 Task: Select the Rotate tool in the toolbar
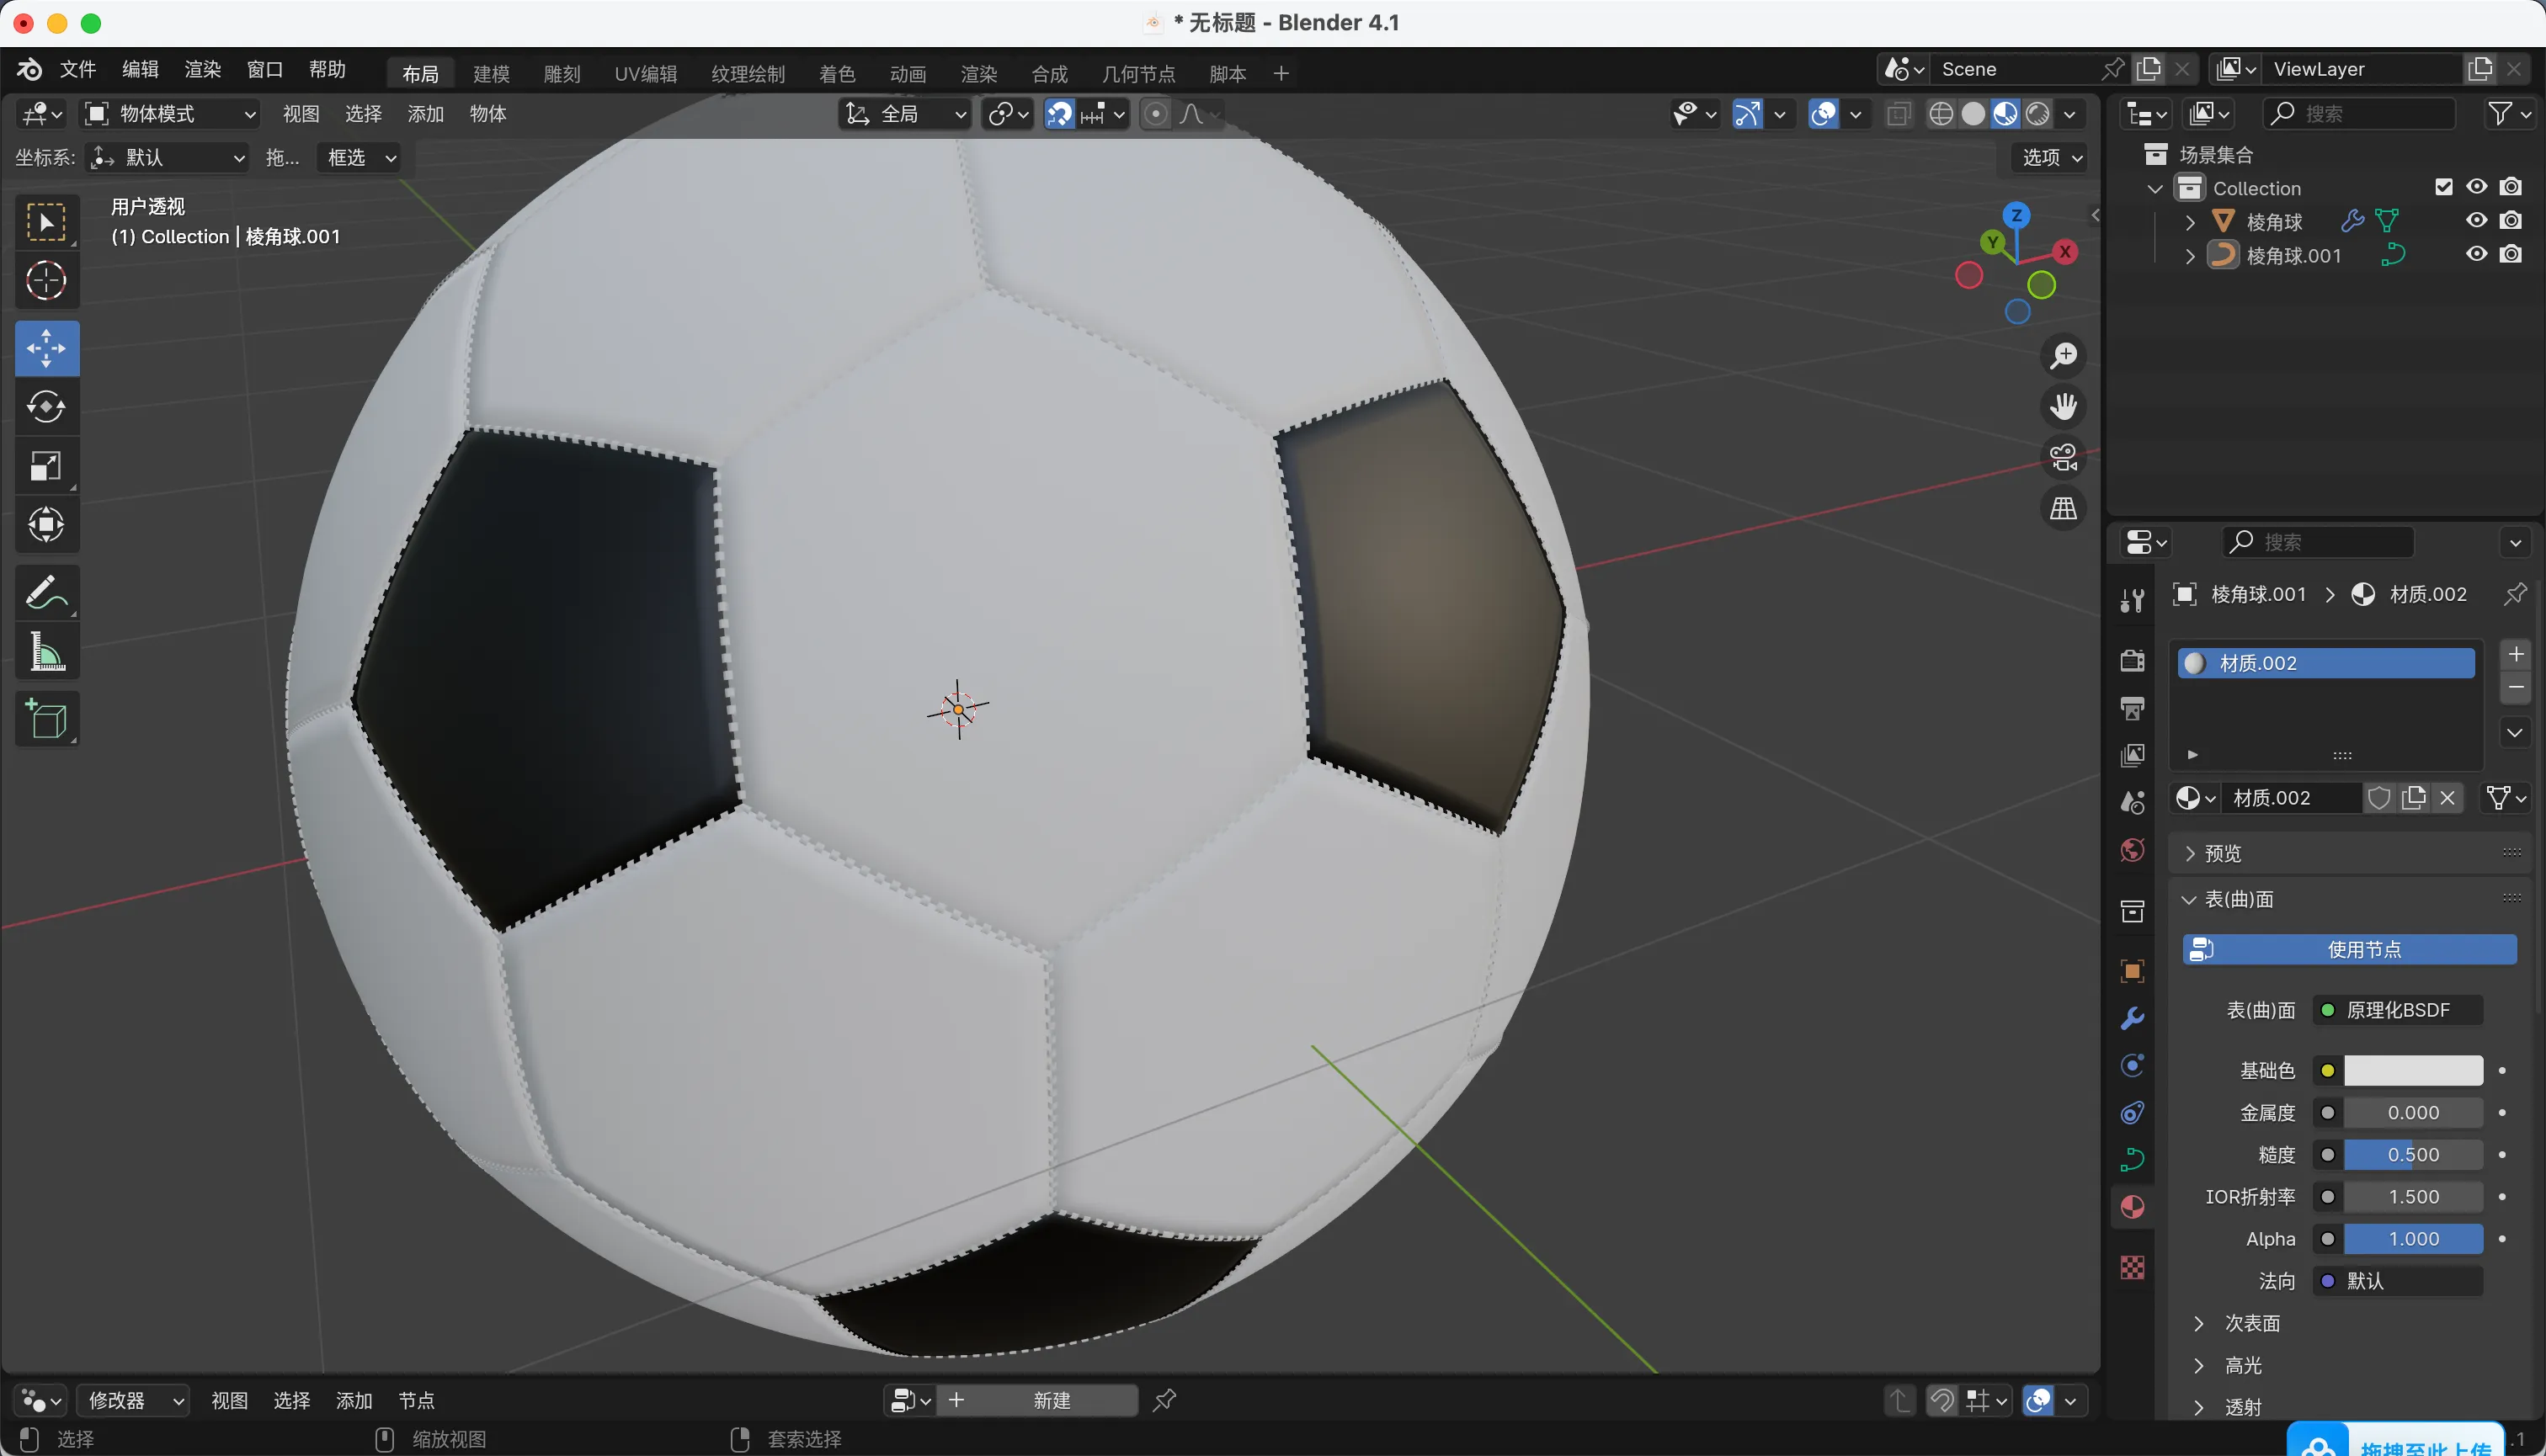(46, 406)
